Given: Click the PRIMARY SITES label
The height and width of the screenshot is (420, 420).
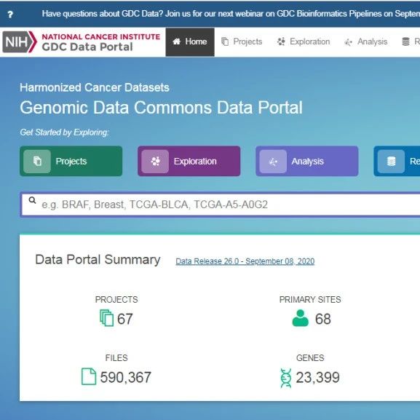Looking at the screenshot, I should click(310, 299).
